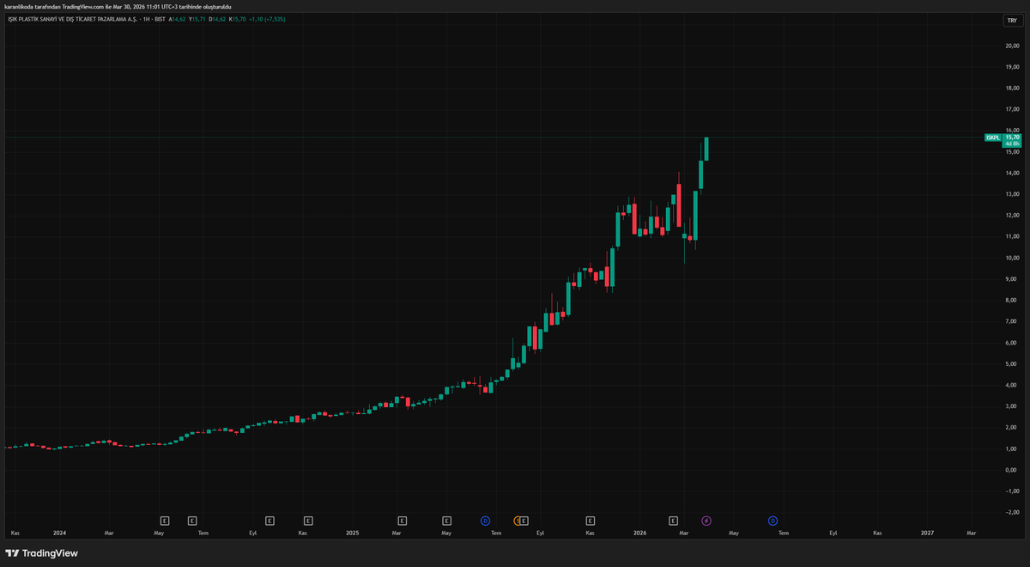Click the 20,00 price axis label
Image resolution: width=1030 pixels, height=567 pixels.
pos(1012,46)
